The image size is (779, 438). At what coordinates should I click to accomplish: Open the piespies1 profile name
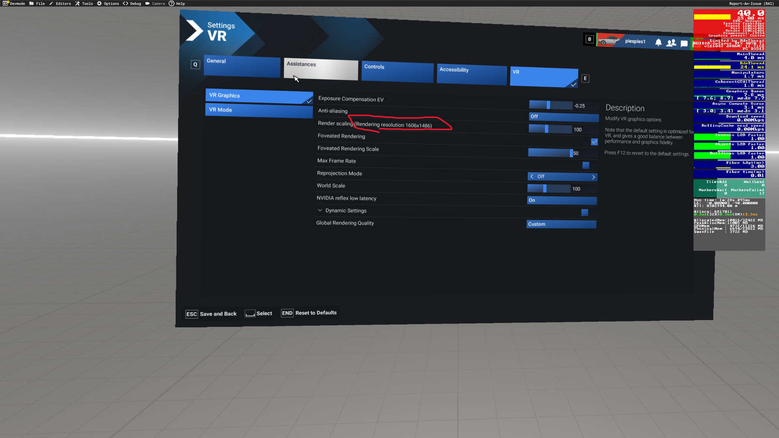(635, 41)
